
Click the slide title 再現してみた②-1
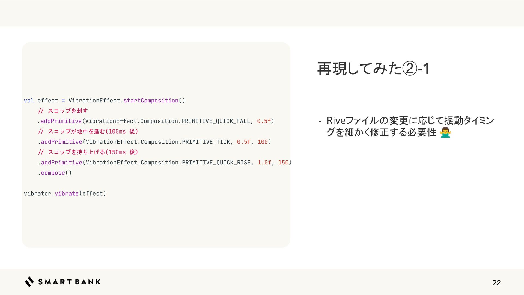pos(373,69)
